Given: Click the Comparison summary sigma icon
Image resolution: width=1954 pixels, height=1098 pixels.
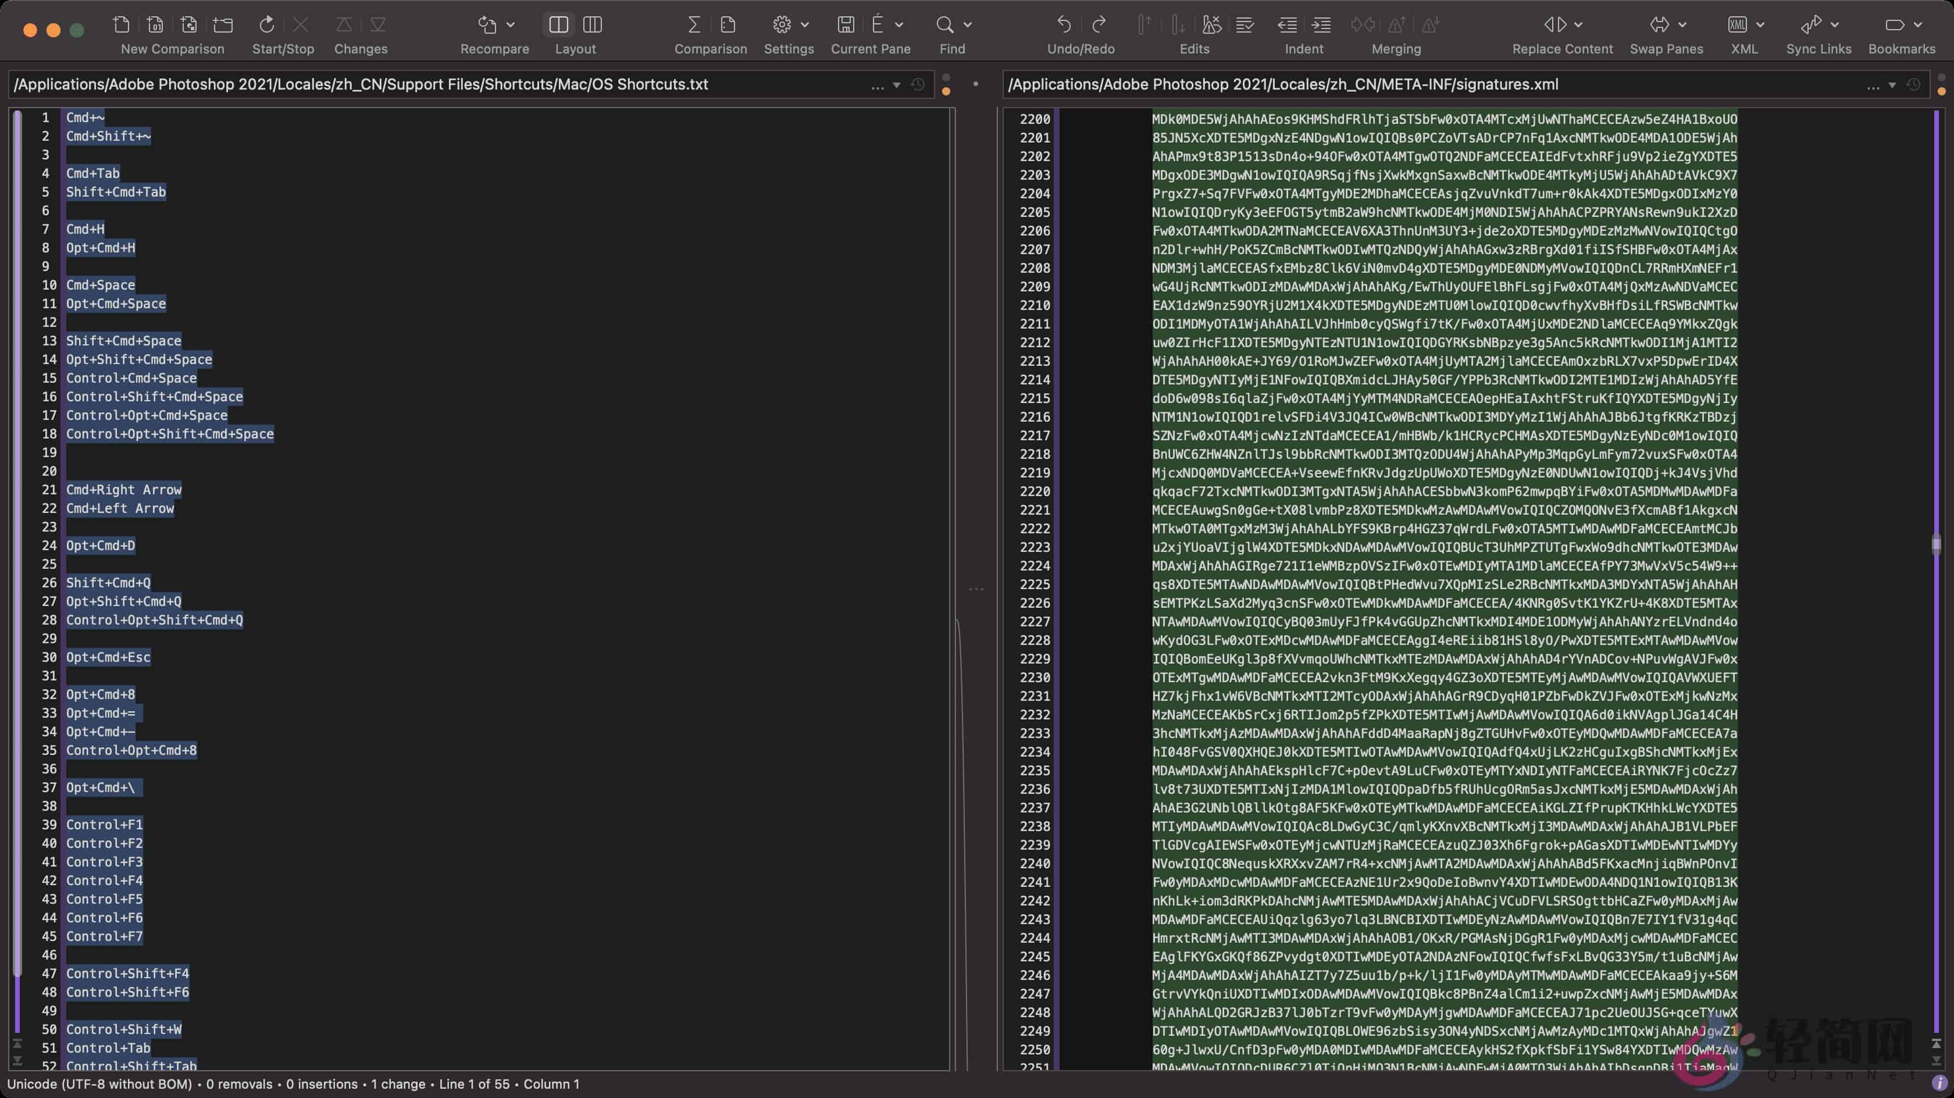Looking at the screenshot, I should [694, 24].
